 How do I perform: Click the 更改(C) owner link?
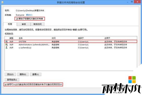(x=29, y=15)
